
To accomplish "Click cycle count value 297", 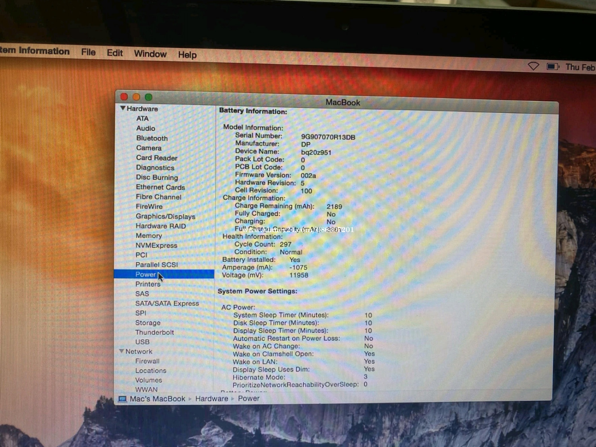I will point(285,244).
